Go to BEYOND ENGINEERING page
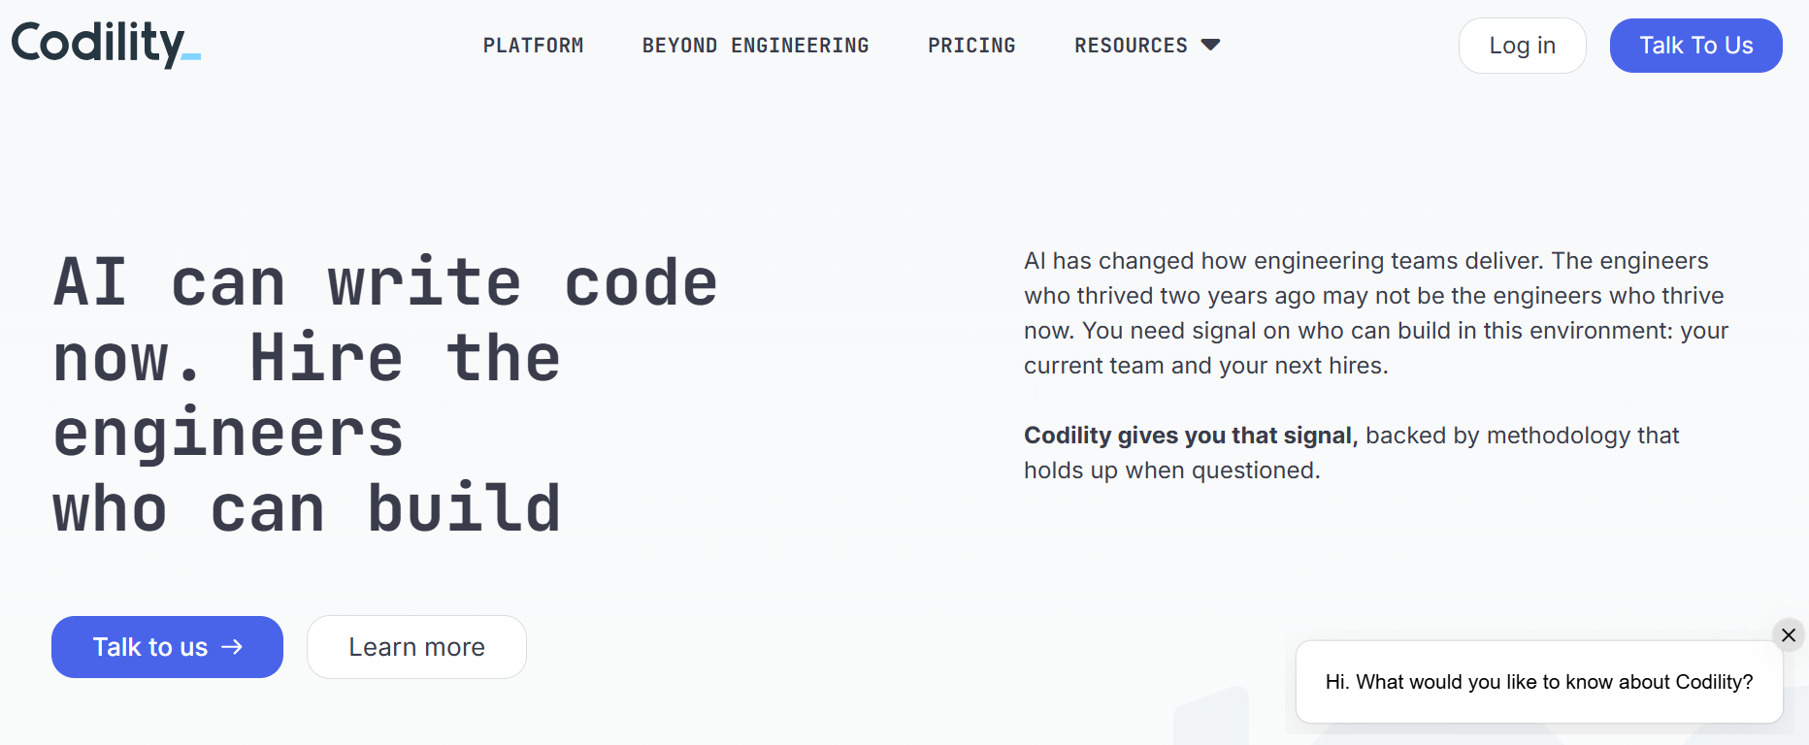Viewport: 1809px width, 745px height. point(755,46)
